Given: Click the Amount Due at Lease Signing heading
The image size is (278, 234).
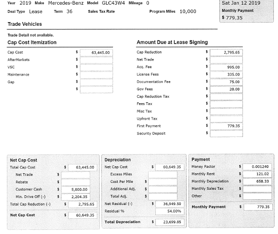Looking at the screenshot, I should pyautogui.click(x=172, y=42).
